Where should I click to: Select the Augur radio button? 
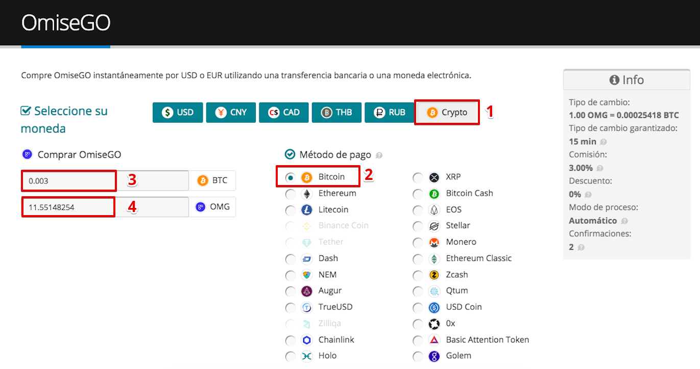tap(291, 291)
